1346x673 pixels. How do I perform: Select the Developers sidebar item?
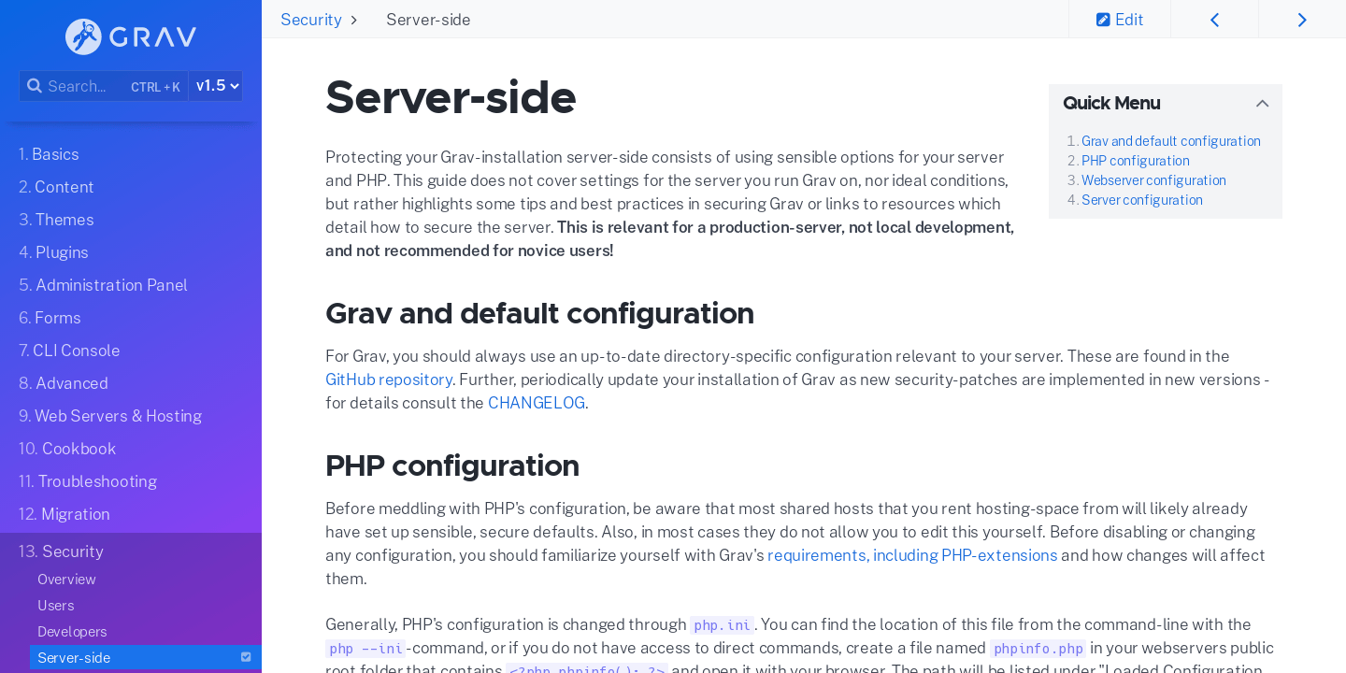click(x=72, y=631)
